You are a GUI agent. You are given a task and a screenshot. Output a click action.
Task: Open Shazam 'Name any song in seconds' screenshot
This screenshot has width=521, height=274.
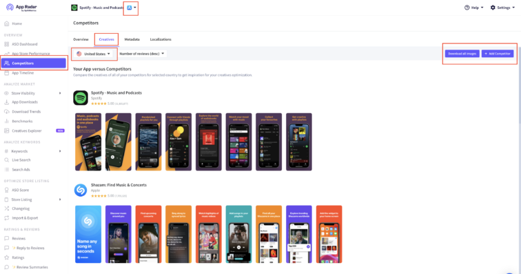click(88, 235)
